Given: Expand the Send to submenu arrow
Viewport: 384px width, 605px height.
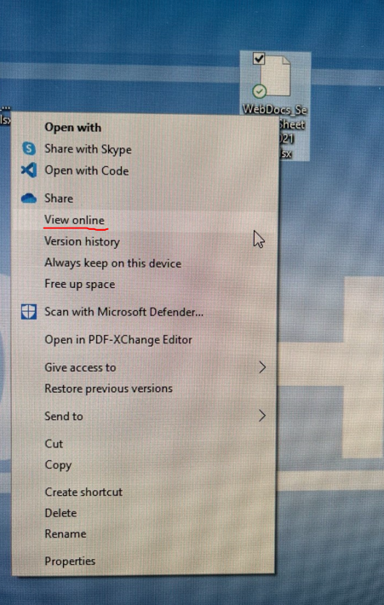Looking at the screenshot, I should 262,416.
